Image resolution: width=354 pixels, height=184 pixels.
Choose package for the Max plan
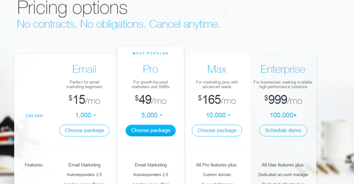tap(217, 131)
